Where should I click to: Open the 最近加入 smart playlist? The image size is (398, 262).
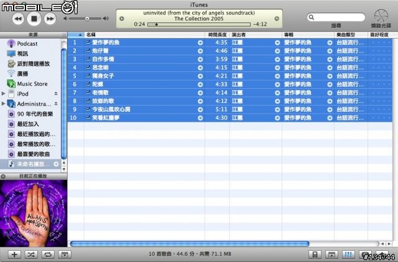27,124
